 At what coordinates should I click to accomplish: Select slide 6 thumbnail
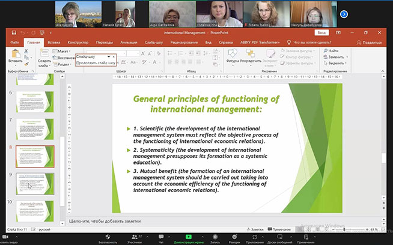pos(35,101)
